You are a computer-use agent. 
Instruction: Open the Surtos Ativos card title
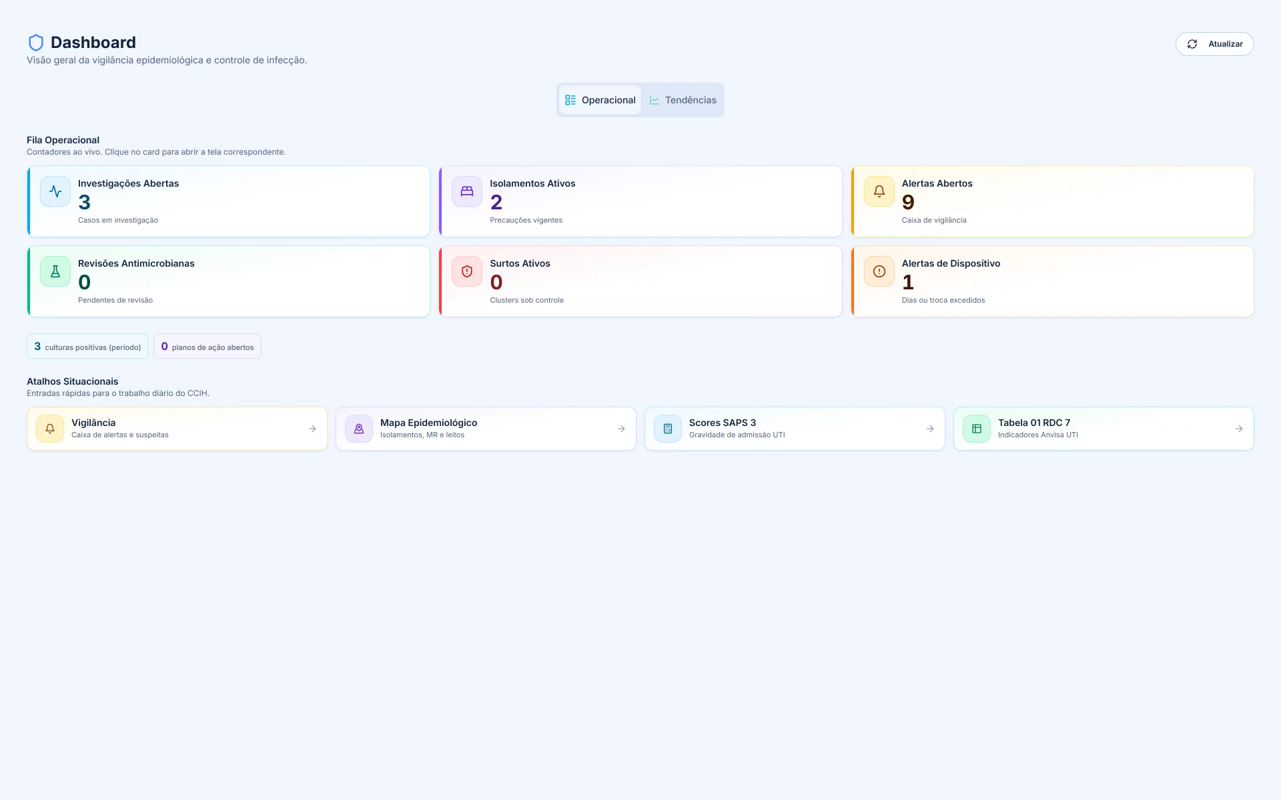(x=520, y=263)
